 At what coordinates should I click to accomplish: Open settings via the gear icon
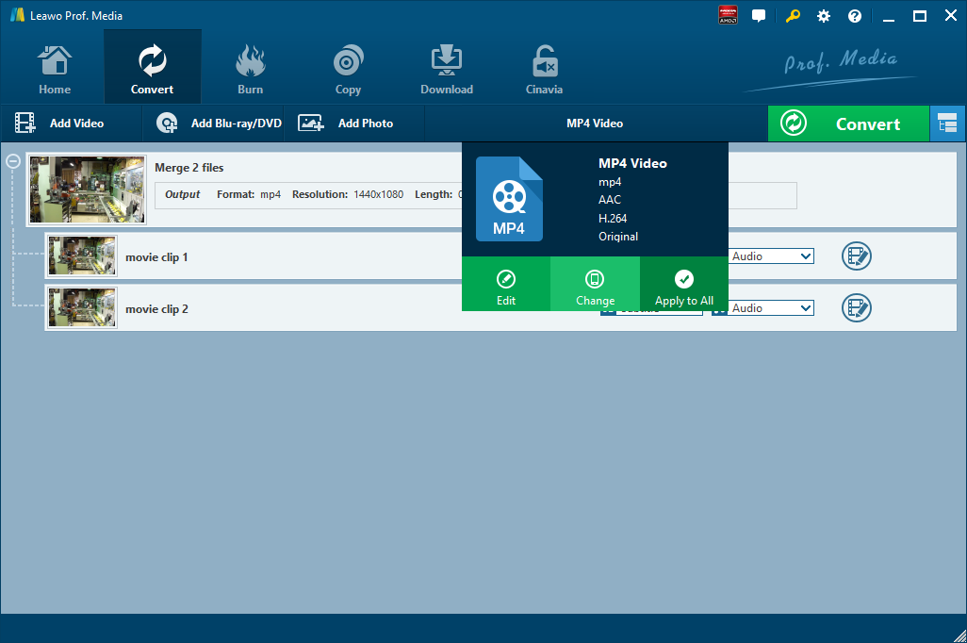(824, 16)
